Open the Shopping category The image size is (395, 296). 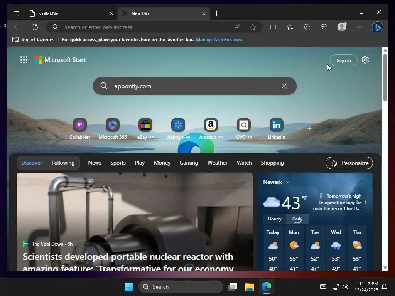tap(272, 163)
